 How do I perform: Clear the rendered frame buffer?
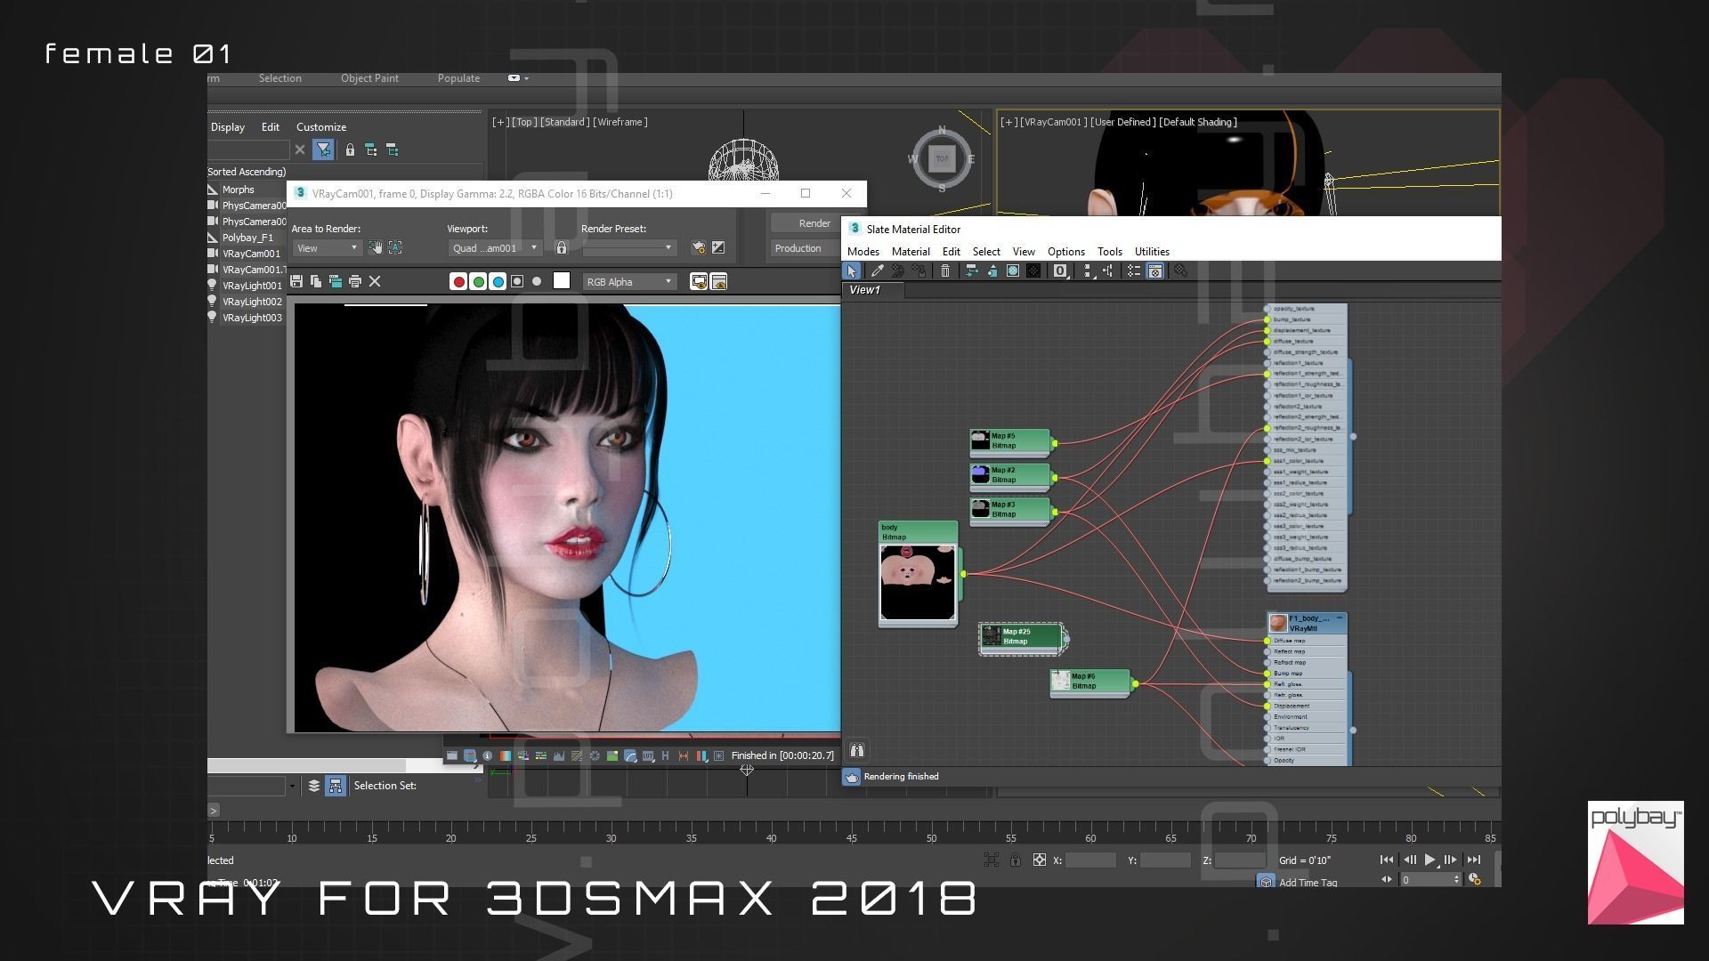[375, 282]
